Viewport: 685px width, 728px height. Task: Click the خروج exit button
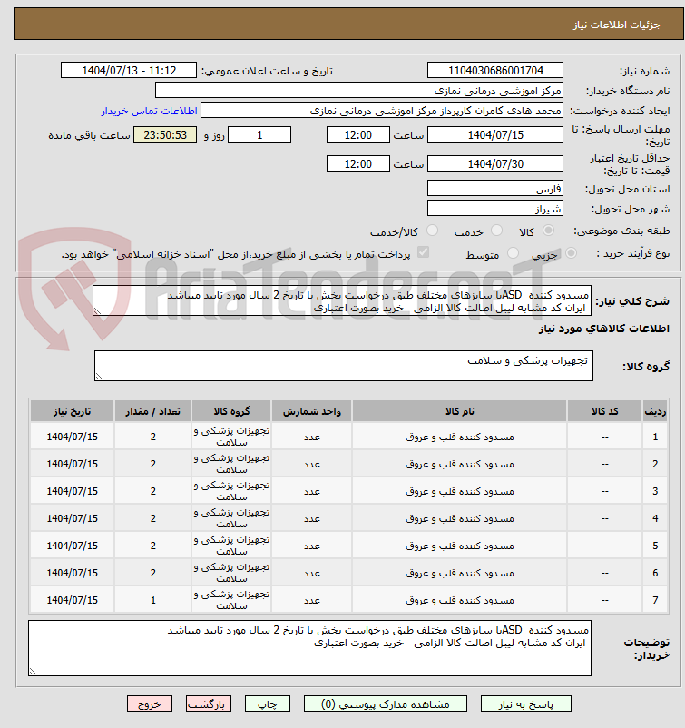(150, 703)
